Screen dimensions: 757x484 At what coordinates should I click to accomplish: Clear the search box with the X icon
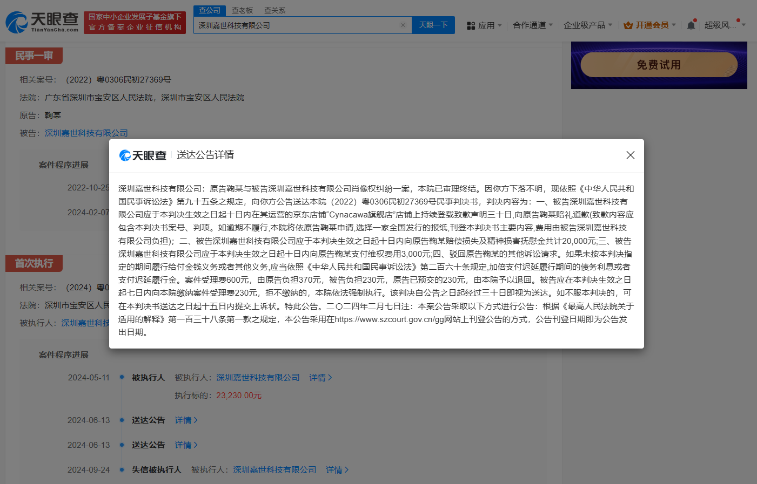(403, 25)
